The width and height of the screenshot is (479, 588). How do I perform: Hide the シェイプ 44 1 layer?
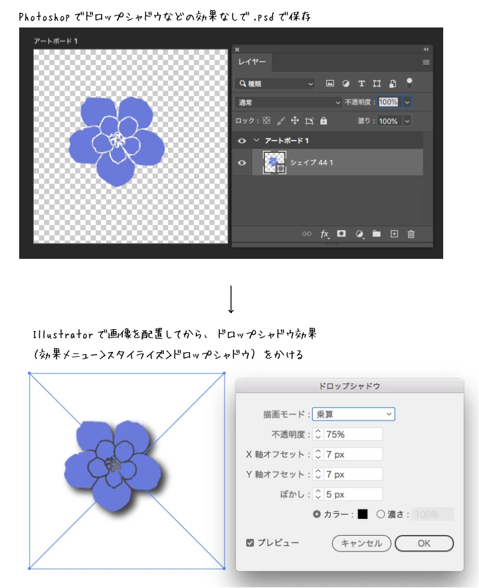tap(242, 162)
